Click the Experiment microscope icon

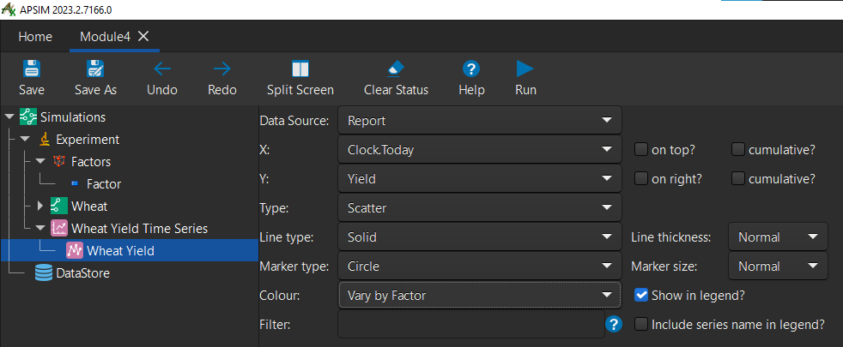tap(45, 140)
